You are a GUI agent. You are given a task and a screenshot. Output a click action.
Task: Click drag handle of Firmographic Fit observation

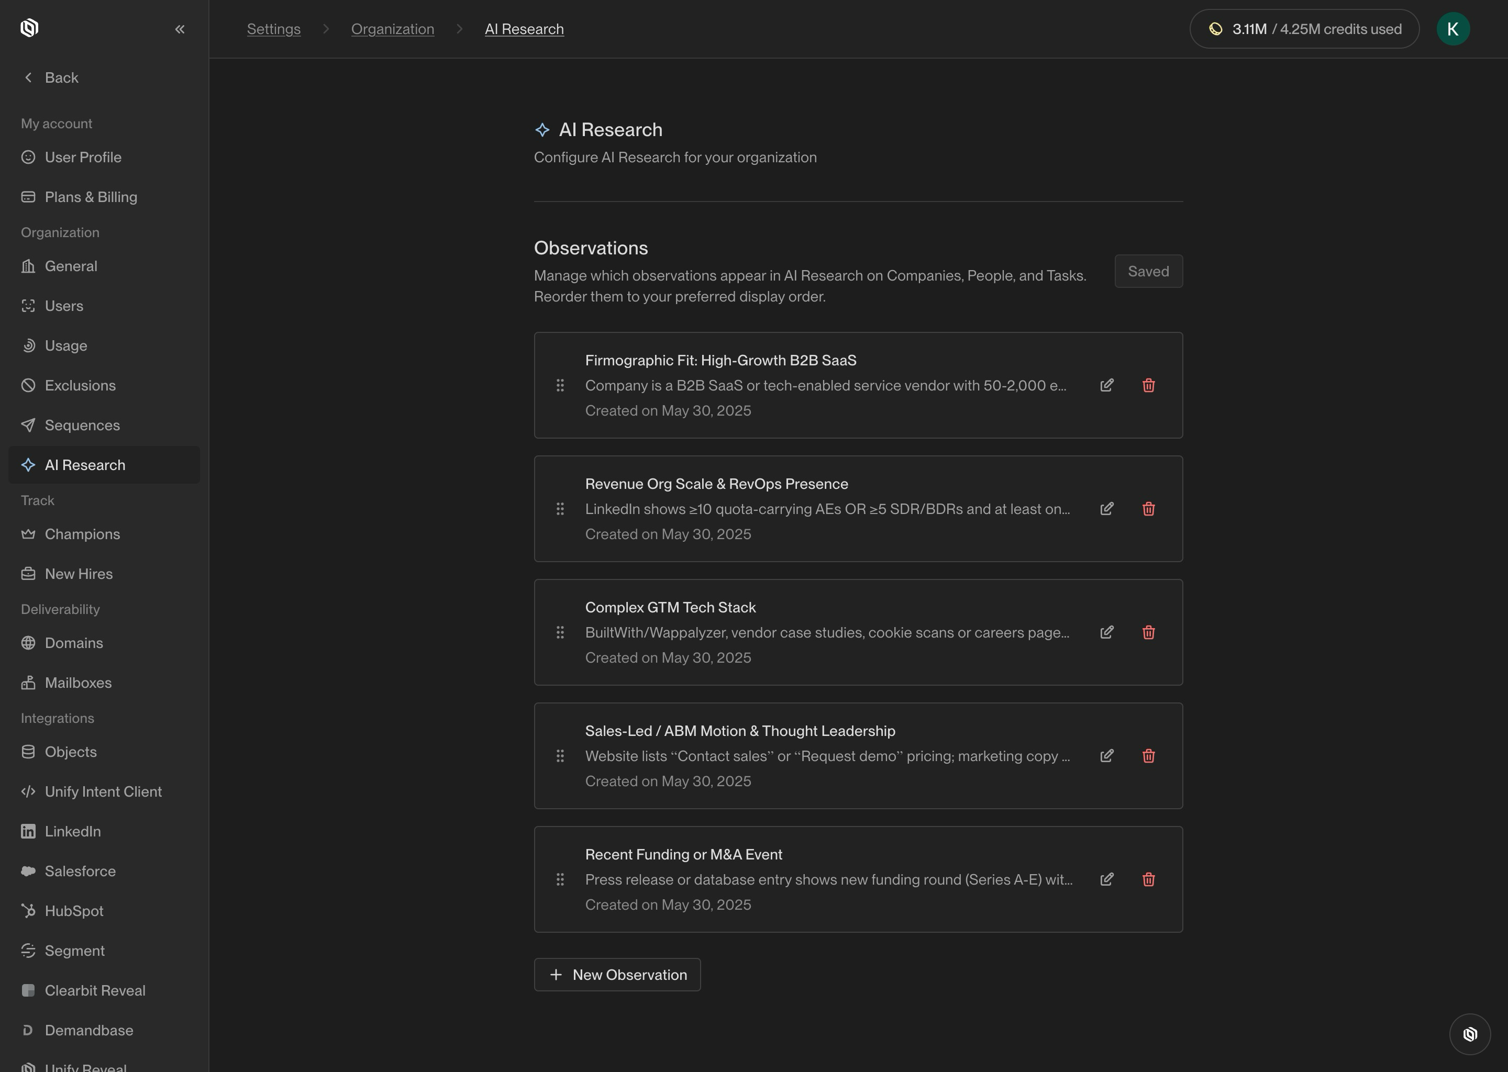coord(560,385)
